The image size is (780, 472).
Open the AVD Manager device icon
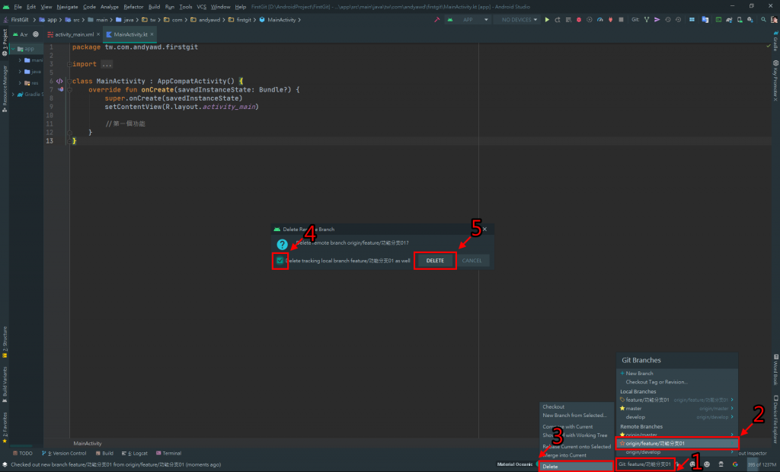click(x=740, y=20)
